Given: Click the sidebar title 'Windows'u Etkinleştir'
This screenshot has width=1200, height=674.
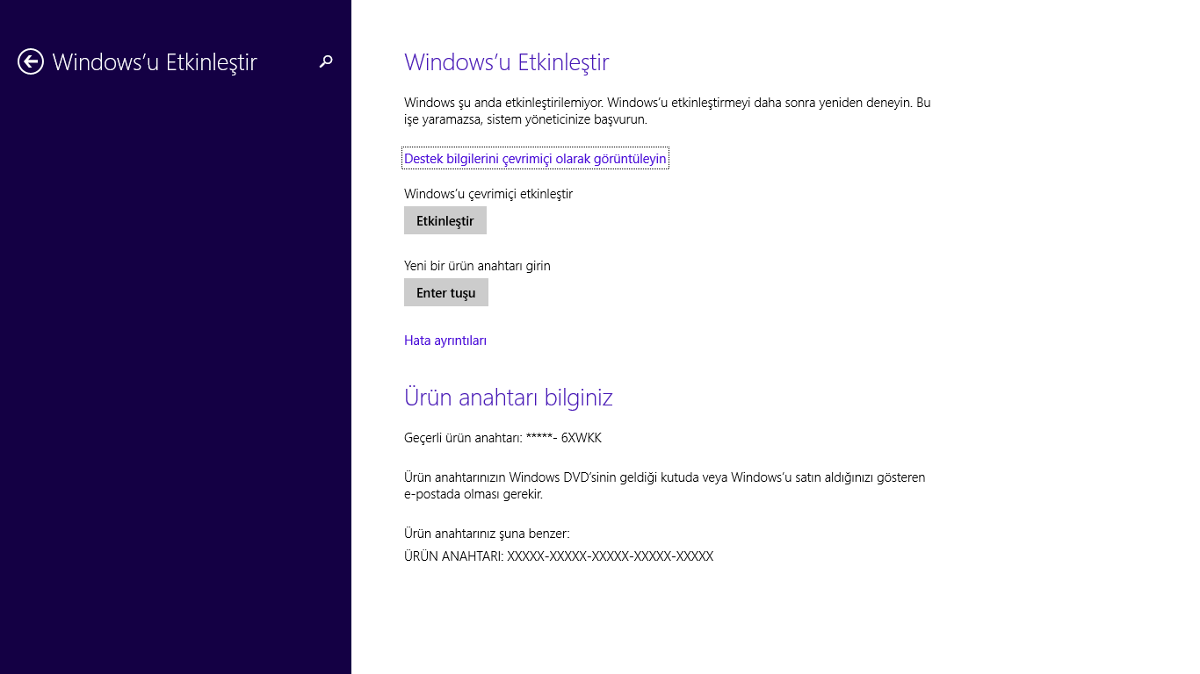Looking at the screenshot, I should tap(155, 61).
